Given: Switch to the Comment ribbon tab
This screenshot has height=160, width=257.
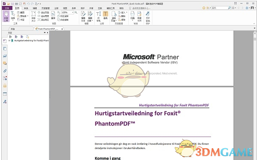Looking at the screenshot, I should 56,8.
